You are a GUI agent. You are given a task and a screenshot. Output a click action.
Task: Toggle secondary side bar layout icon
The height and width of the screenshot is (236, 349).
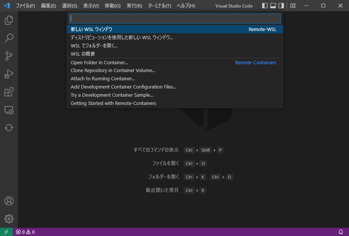click(x=281, y=6)
